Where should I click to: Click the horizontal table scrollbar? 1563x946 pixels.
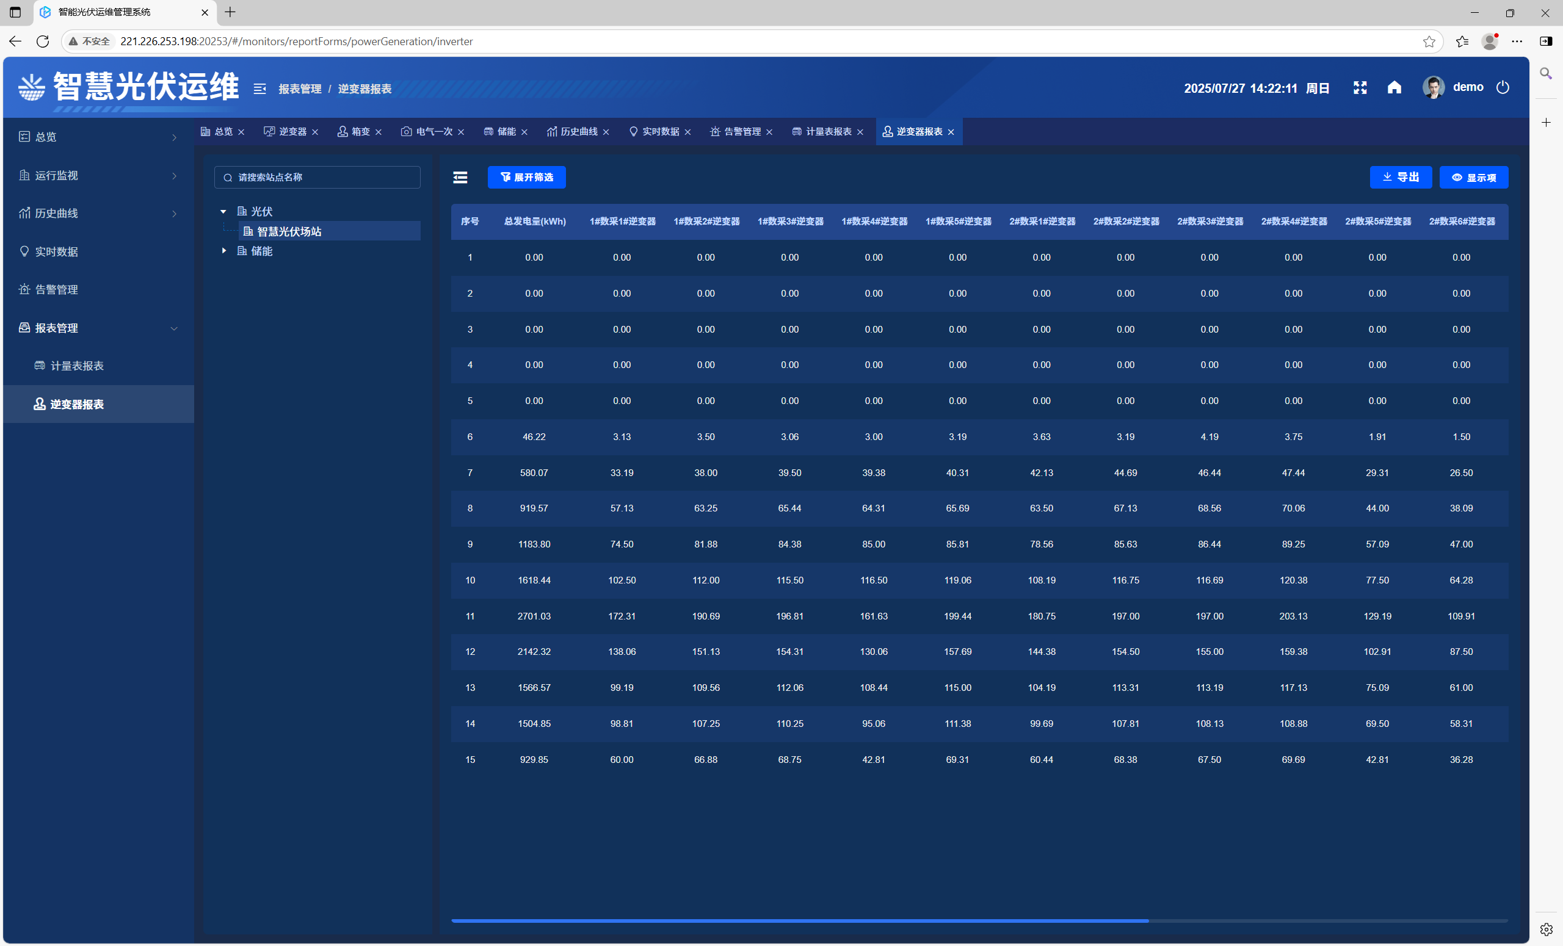click(x=799, y=920)
